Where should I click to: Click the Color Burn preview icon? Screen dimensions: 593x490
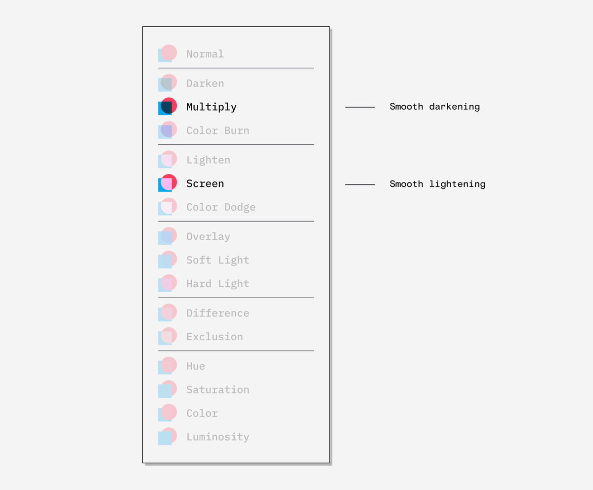[x=168, y=130]
